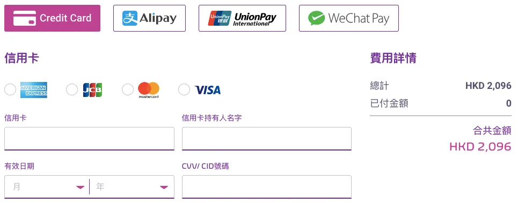Click the American Express card logo
The height and width of the screenshot is (203, 518).
click(34, 90)
